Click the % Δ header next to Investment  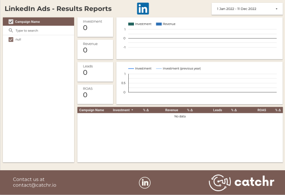click(x=146, y=110)
